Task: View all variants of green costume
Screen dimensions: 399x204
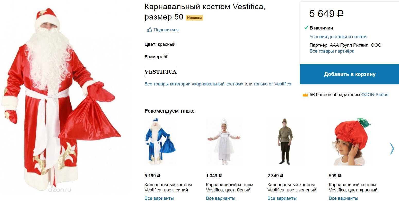Action: [x=282, y=198]
